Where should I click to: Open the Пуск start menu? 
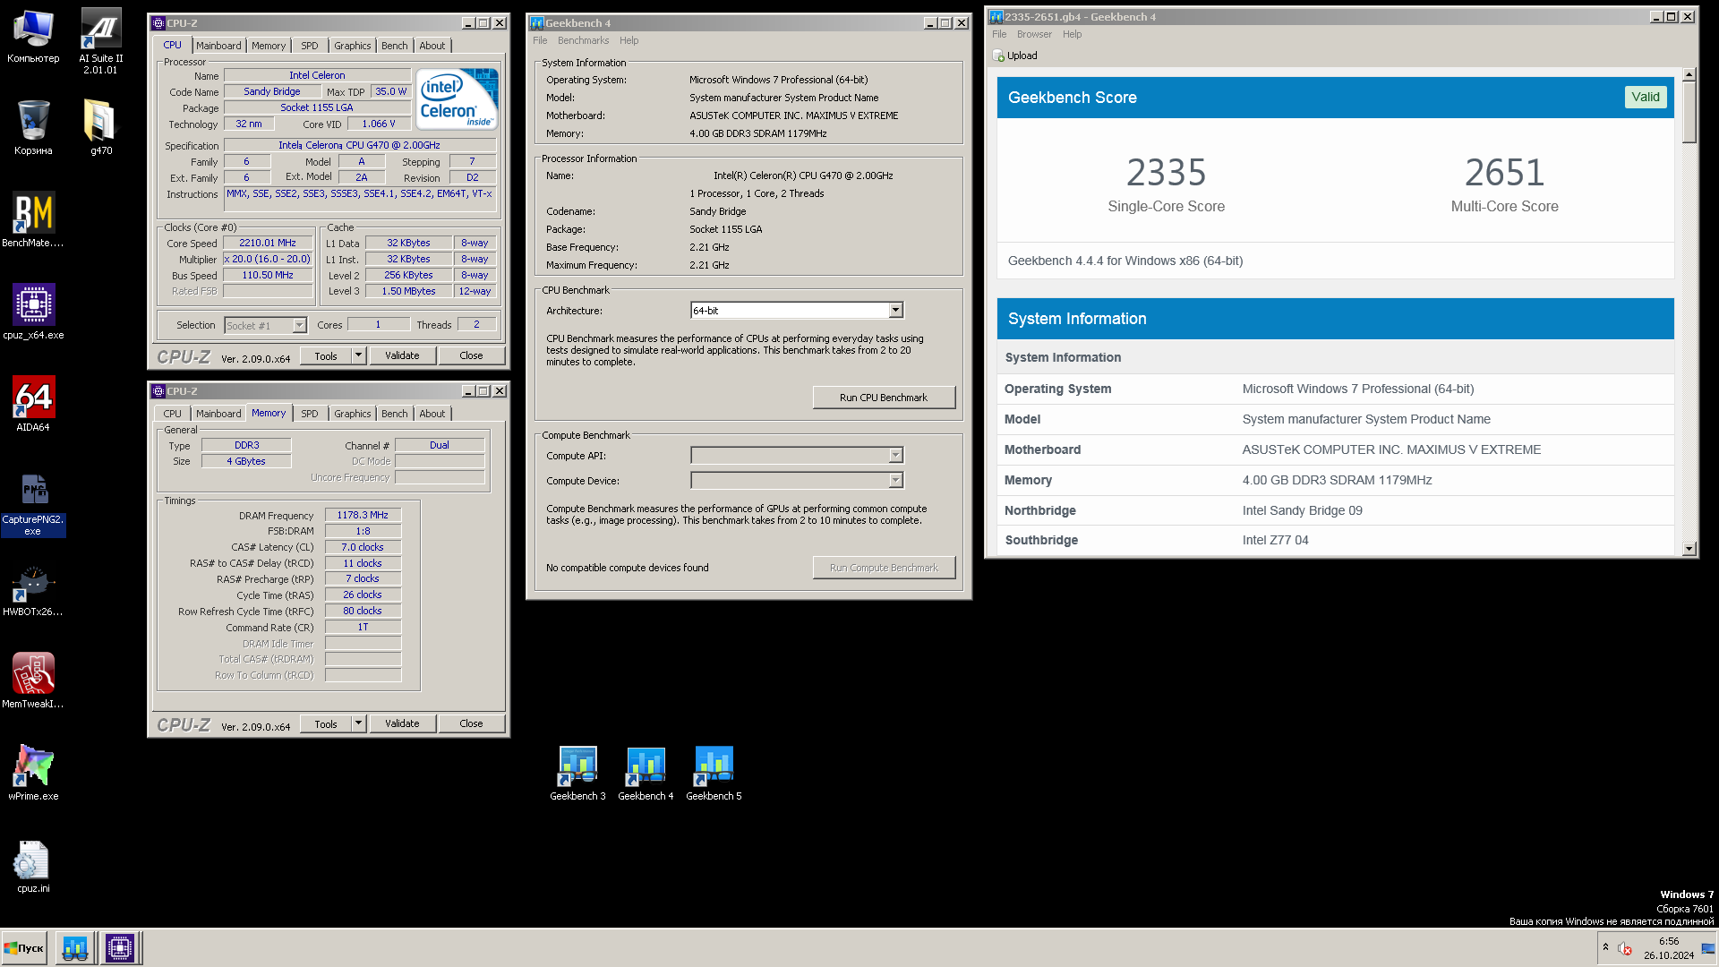tap(24, 948)
